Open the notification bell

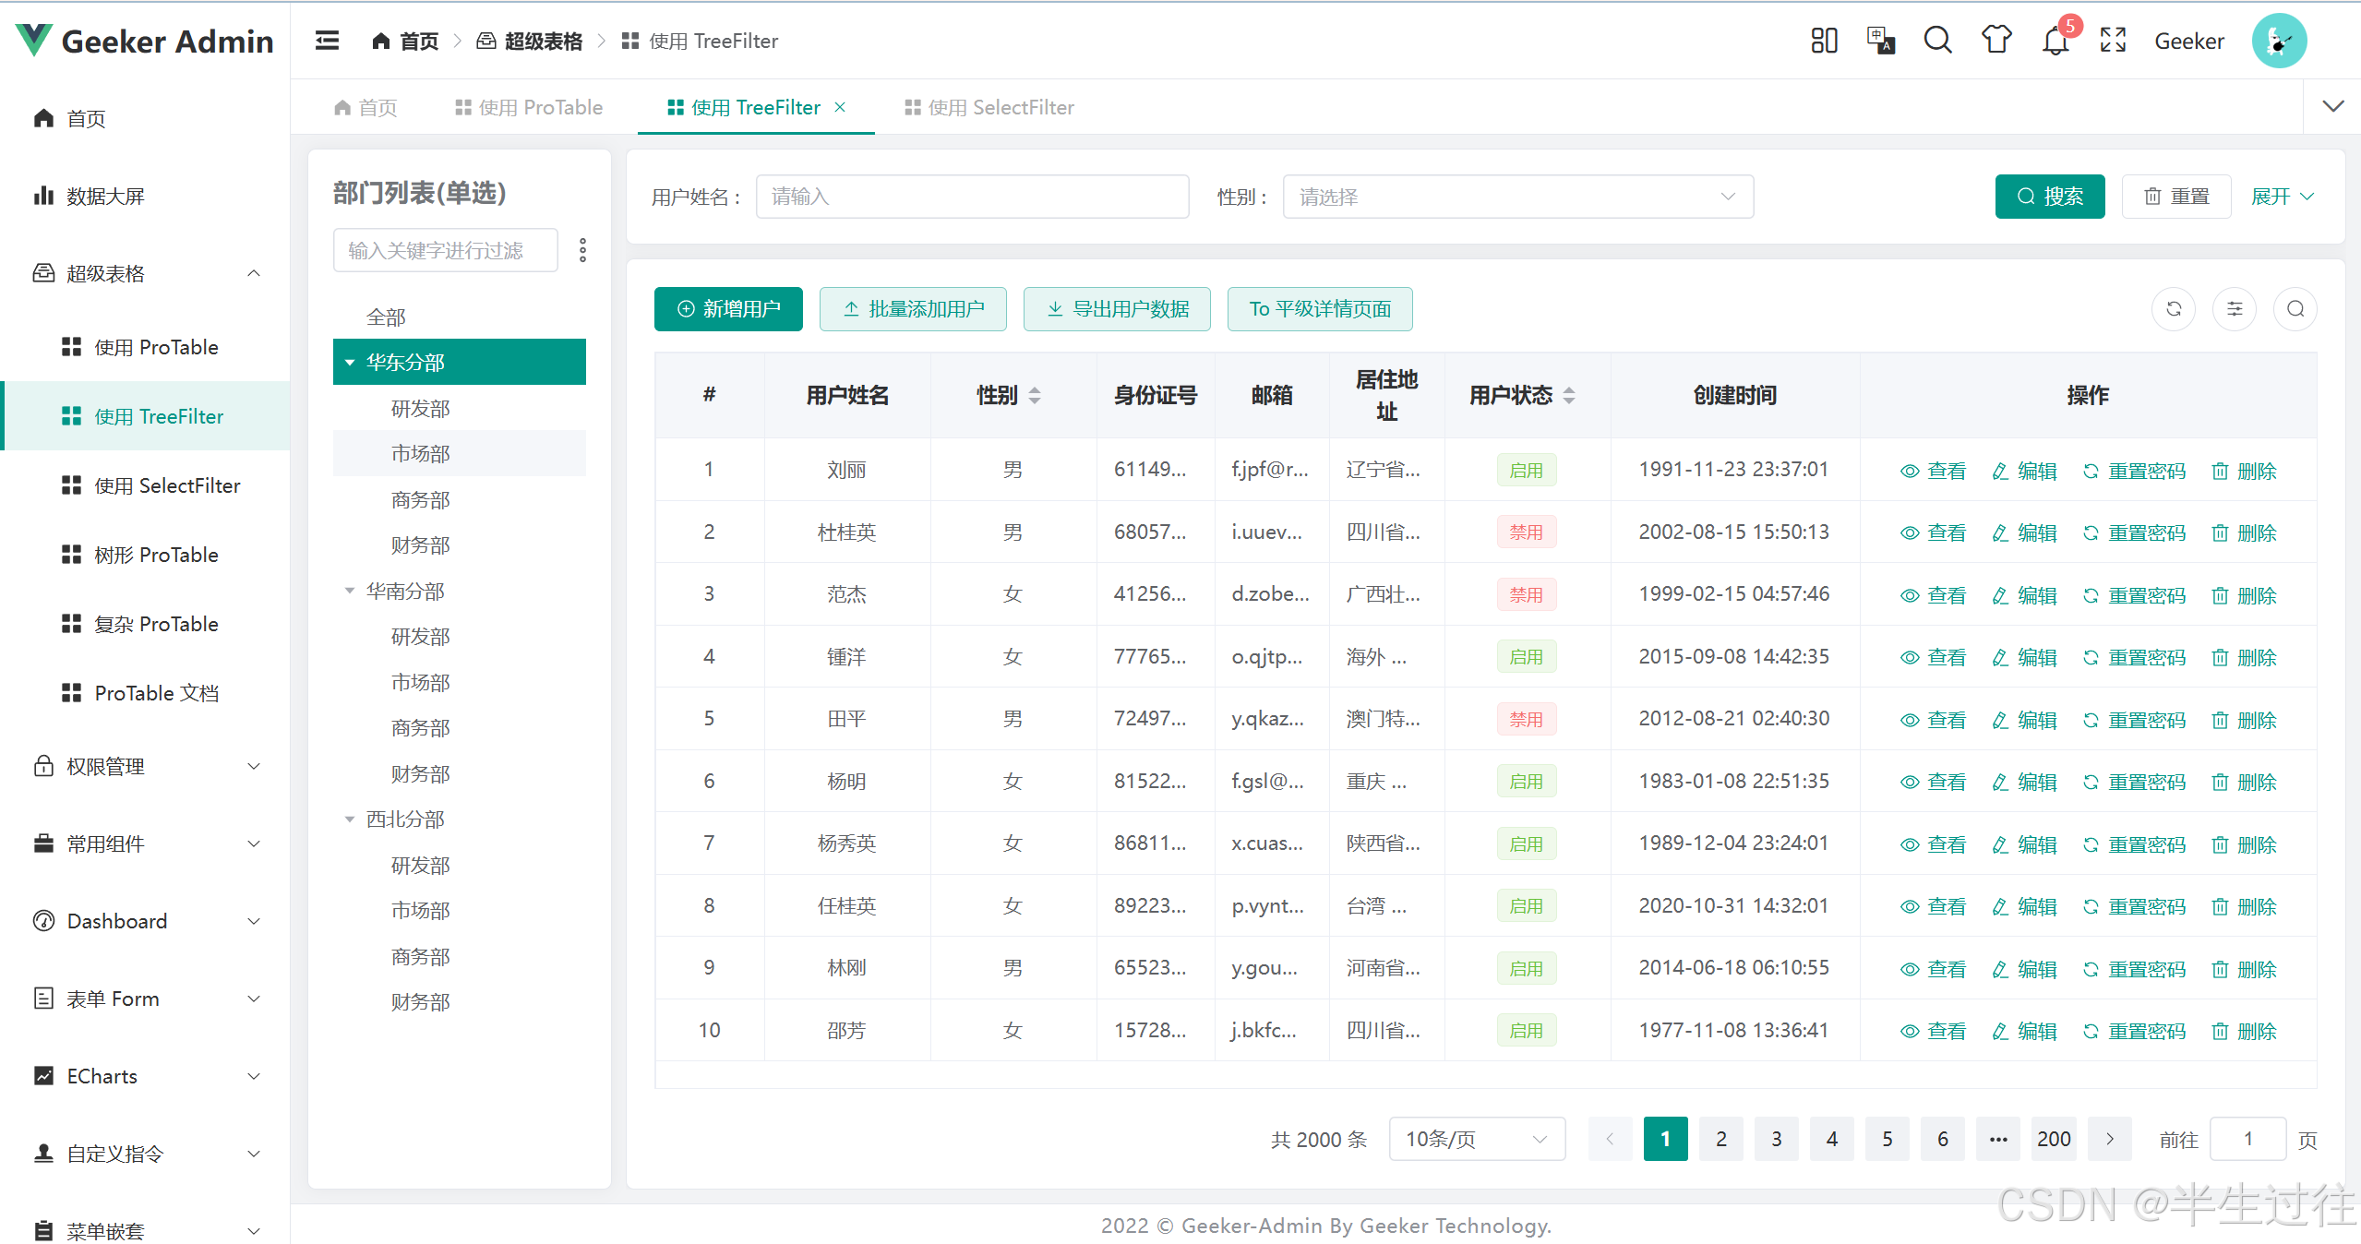[2055, 41]
